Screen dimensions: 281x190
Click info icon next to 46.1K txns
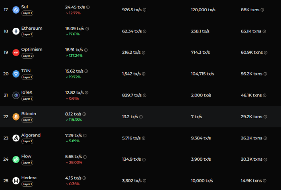pyautogui.click(x=265, y=95)
